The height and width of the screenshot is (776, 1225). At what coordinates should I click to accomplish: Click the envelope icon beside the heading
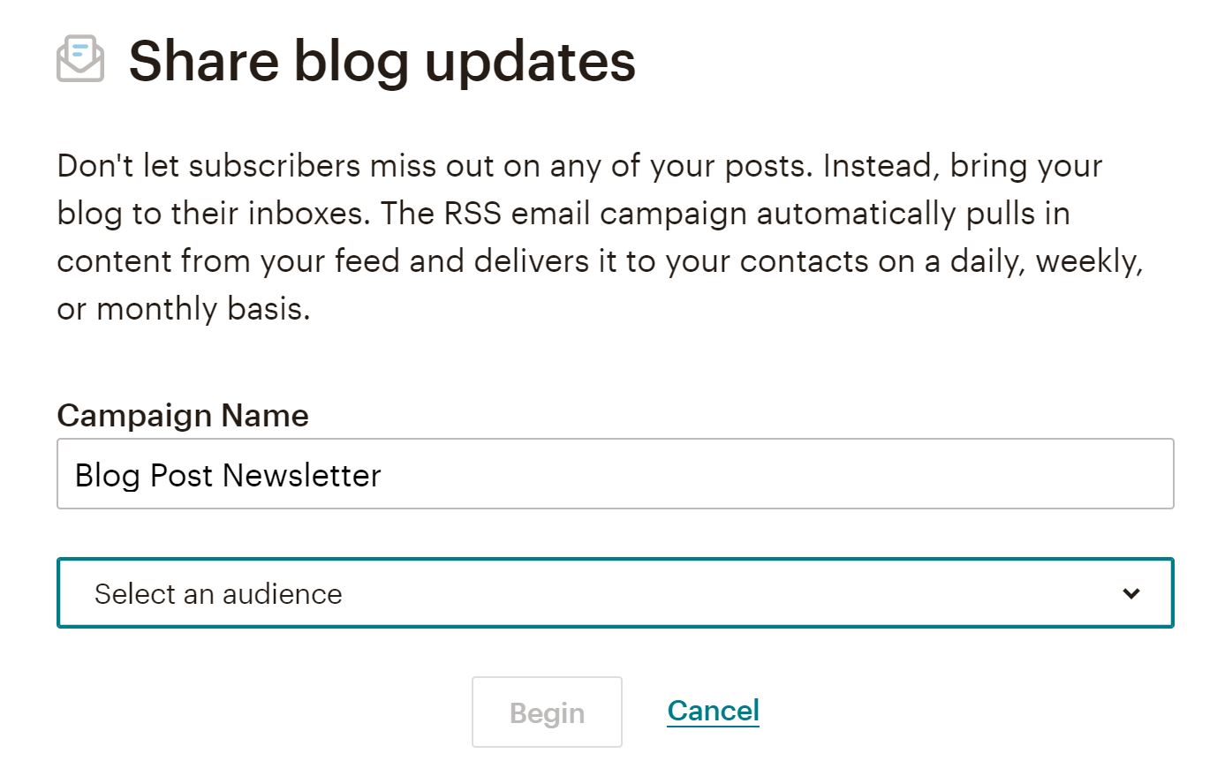point(80,59)
